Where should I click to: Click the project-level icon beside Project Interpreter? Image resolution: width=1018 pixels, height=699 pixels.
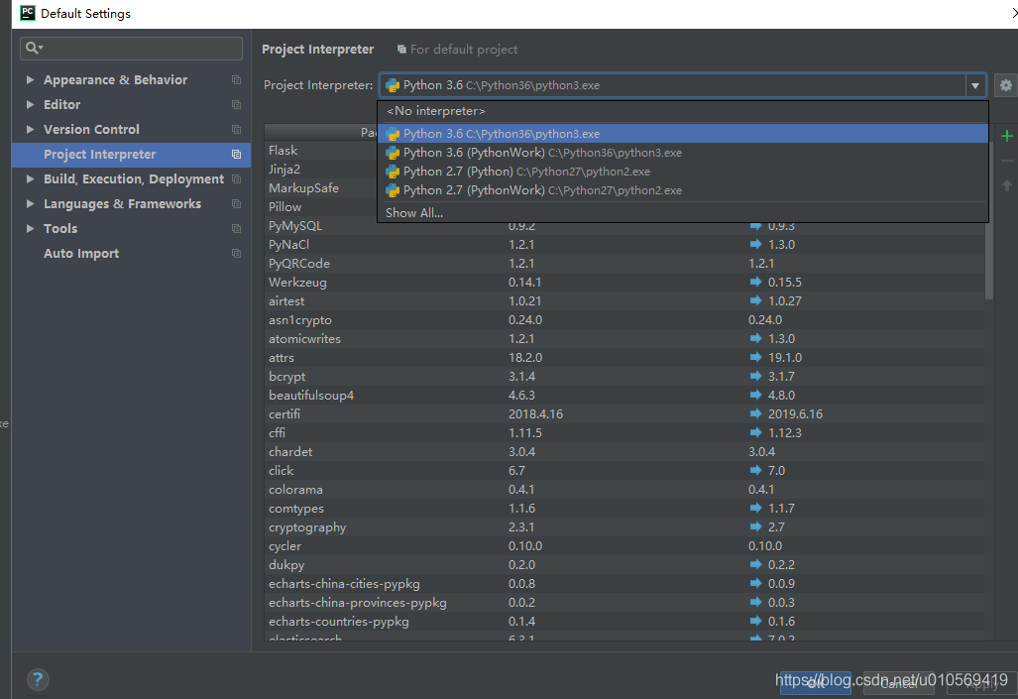tap(236, 155)
